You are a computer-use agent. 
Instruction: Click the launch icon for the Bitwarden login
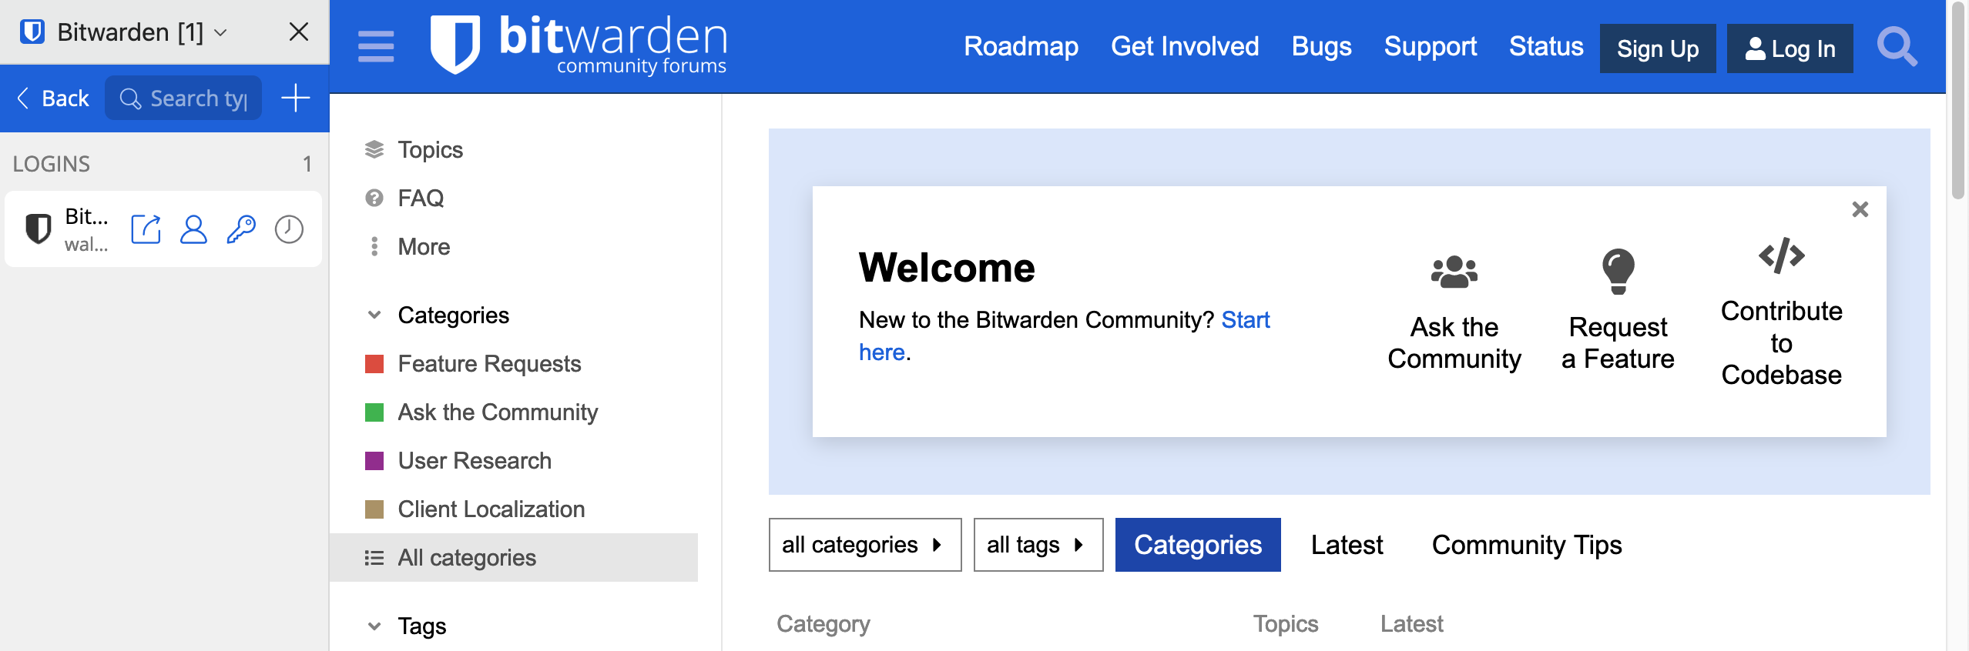point(146,229)
